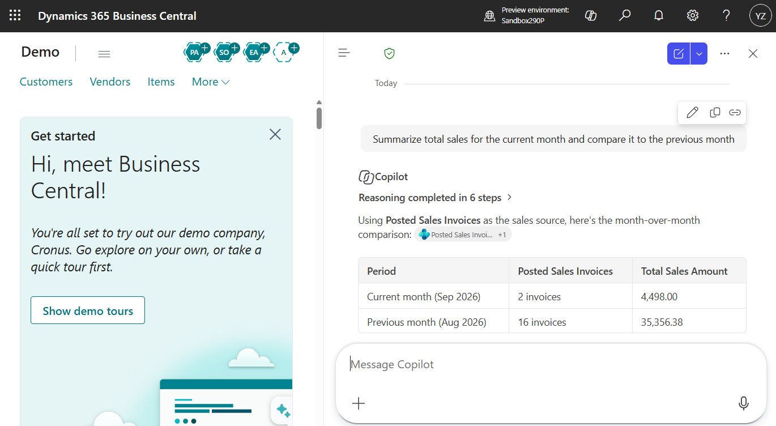Click the Sandbox290P environment label
Image resolution: width=776 pixels, height=426 pixels.
[522, 21]
